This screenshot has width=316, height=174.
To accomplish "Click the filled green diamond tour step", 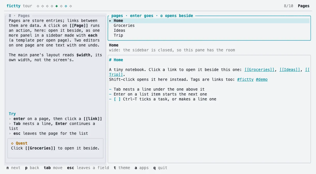I will tap(57, 6).
